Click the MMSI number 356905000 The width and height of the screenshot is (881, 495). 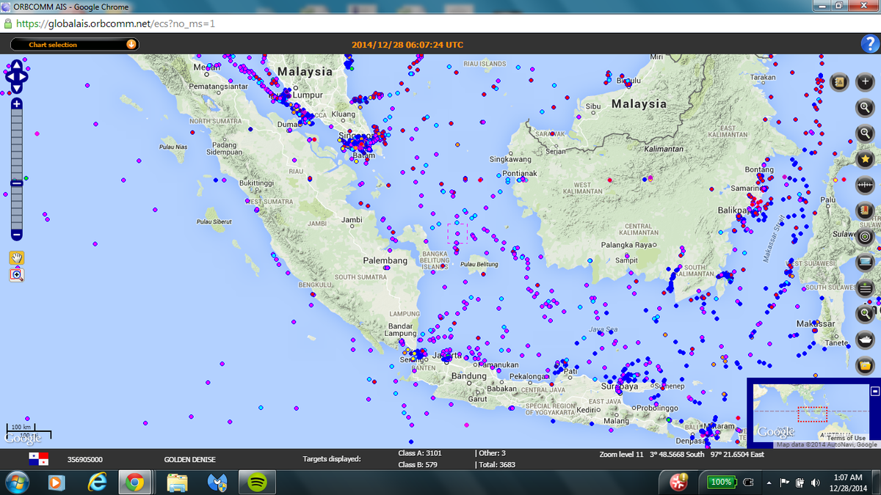(x=85, y=459)
